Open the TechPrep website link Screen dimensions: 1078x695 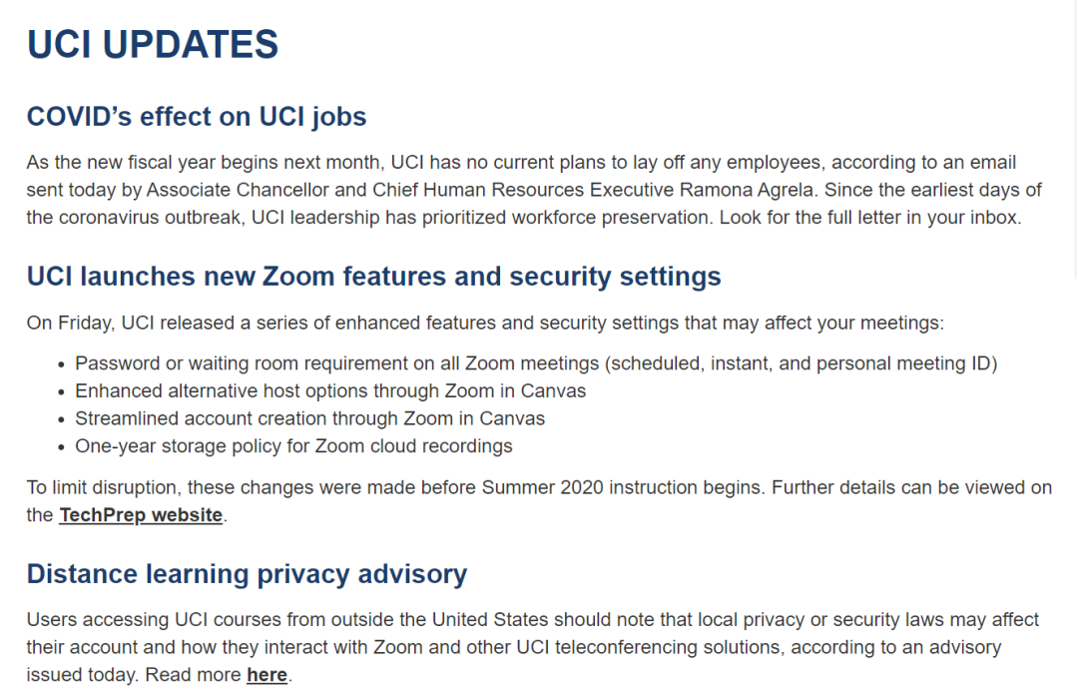pos(141,514)
